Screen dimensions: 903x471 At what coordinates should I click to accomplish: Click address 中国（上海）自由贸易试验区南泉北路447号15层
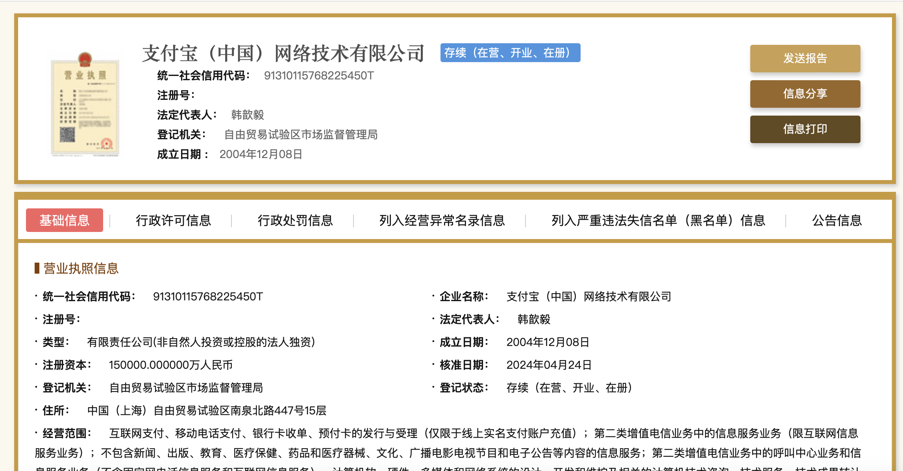[x=207, y=410]
